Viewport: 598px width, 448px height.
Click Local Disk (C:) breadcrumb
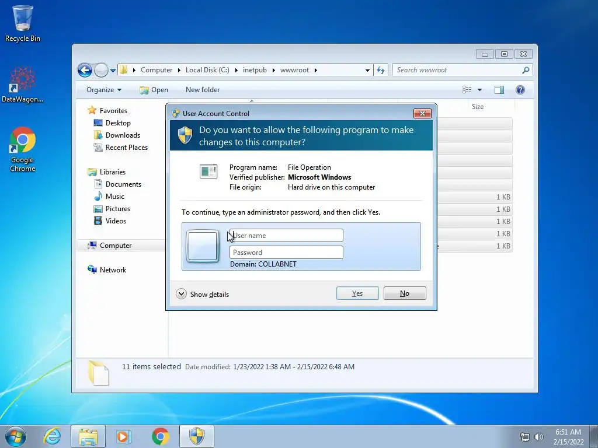tap(207, 70)
